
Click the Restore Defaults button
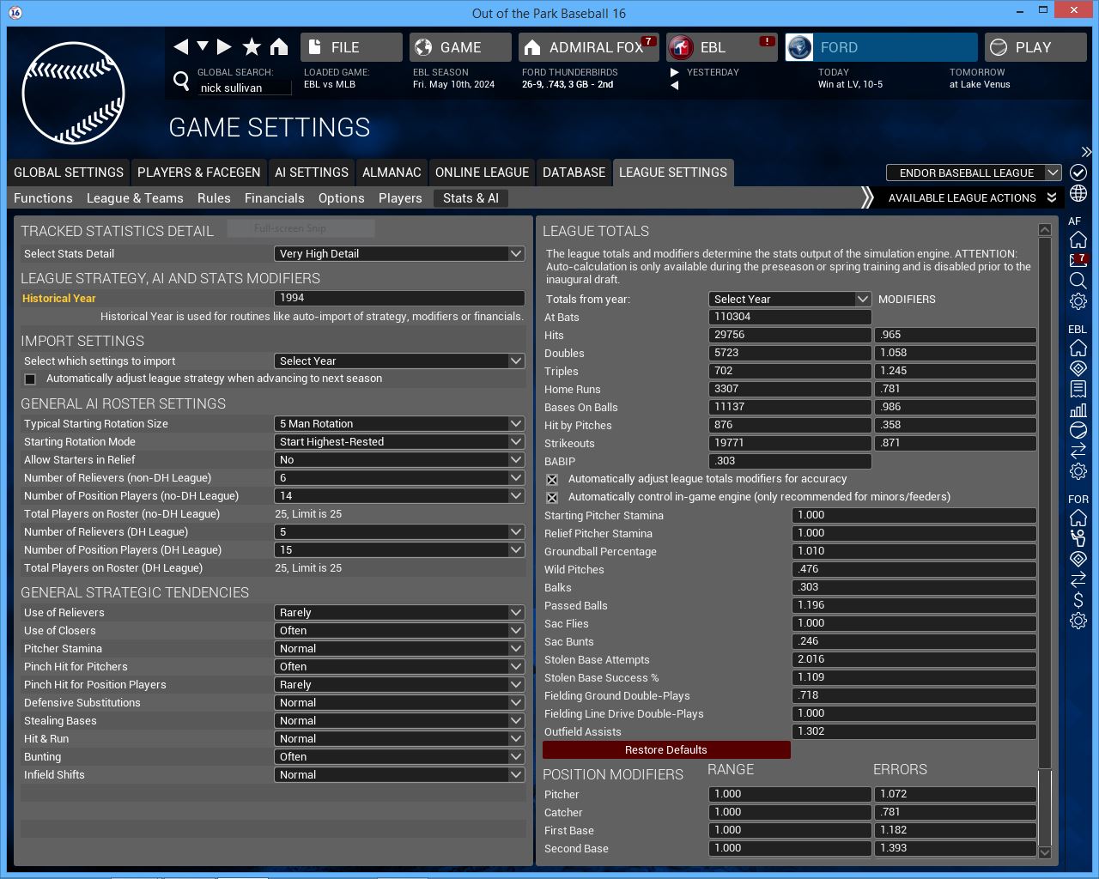(666, 750)
